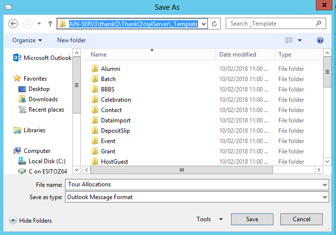Sort files by Date modified column
This screenshot has height=235, width=336.
237,55
